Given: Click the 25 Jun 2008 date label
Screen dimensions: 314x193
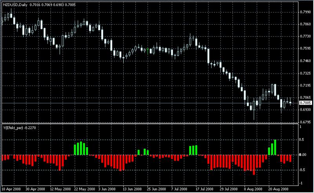Looking at the screenshot, I should tap(156, 189).
